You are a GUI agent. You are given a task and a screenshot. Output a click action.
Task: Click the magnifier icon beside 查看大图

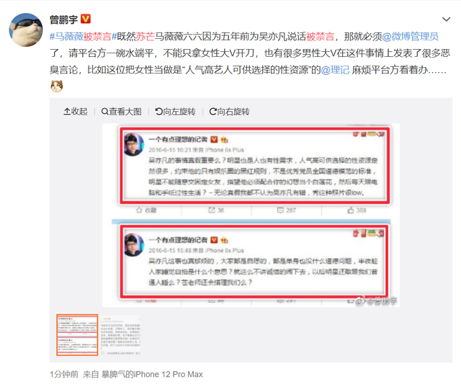click(x=104, y=112)
